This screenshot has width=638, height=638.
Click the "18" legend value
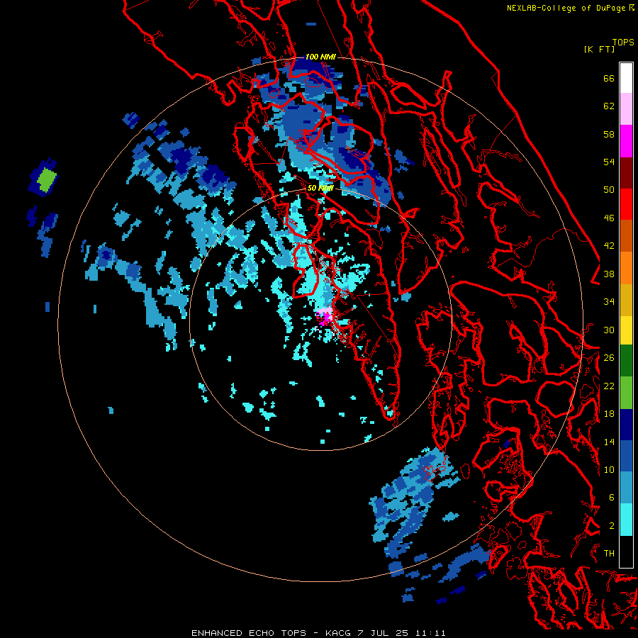(609, 414)
